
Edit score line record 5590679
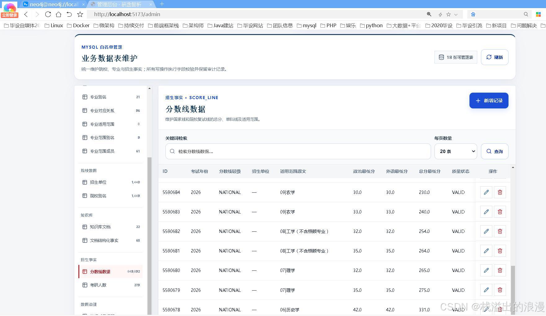coord(486,290)
